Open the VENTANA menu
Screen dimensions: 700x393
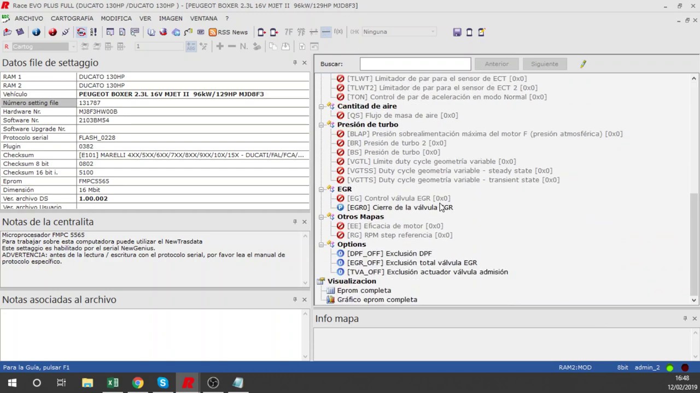click(x=203, y=18)
